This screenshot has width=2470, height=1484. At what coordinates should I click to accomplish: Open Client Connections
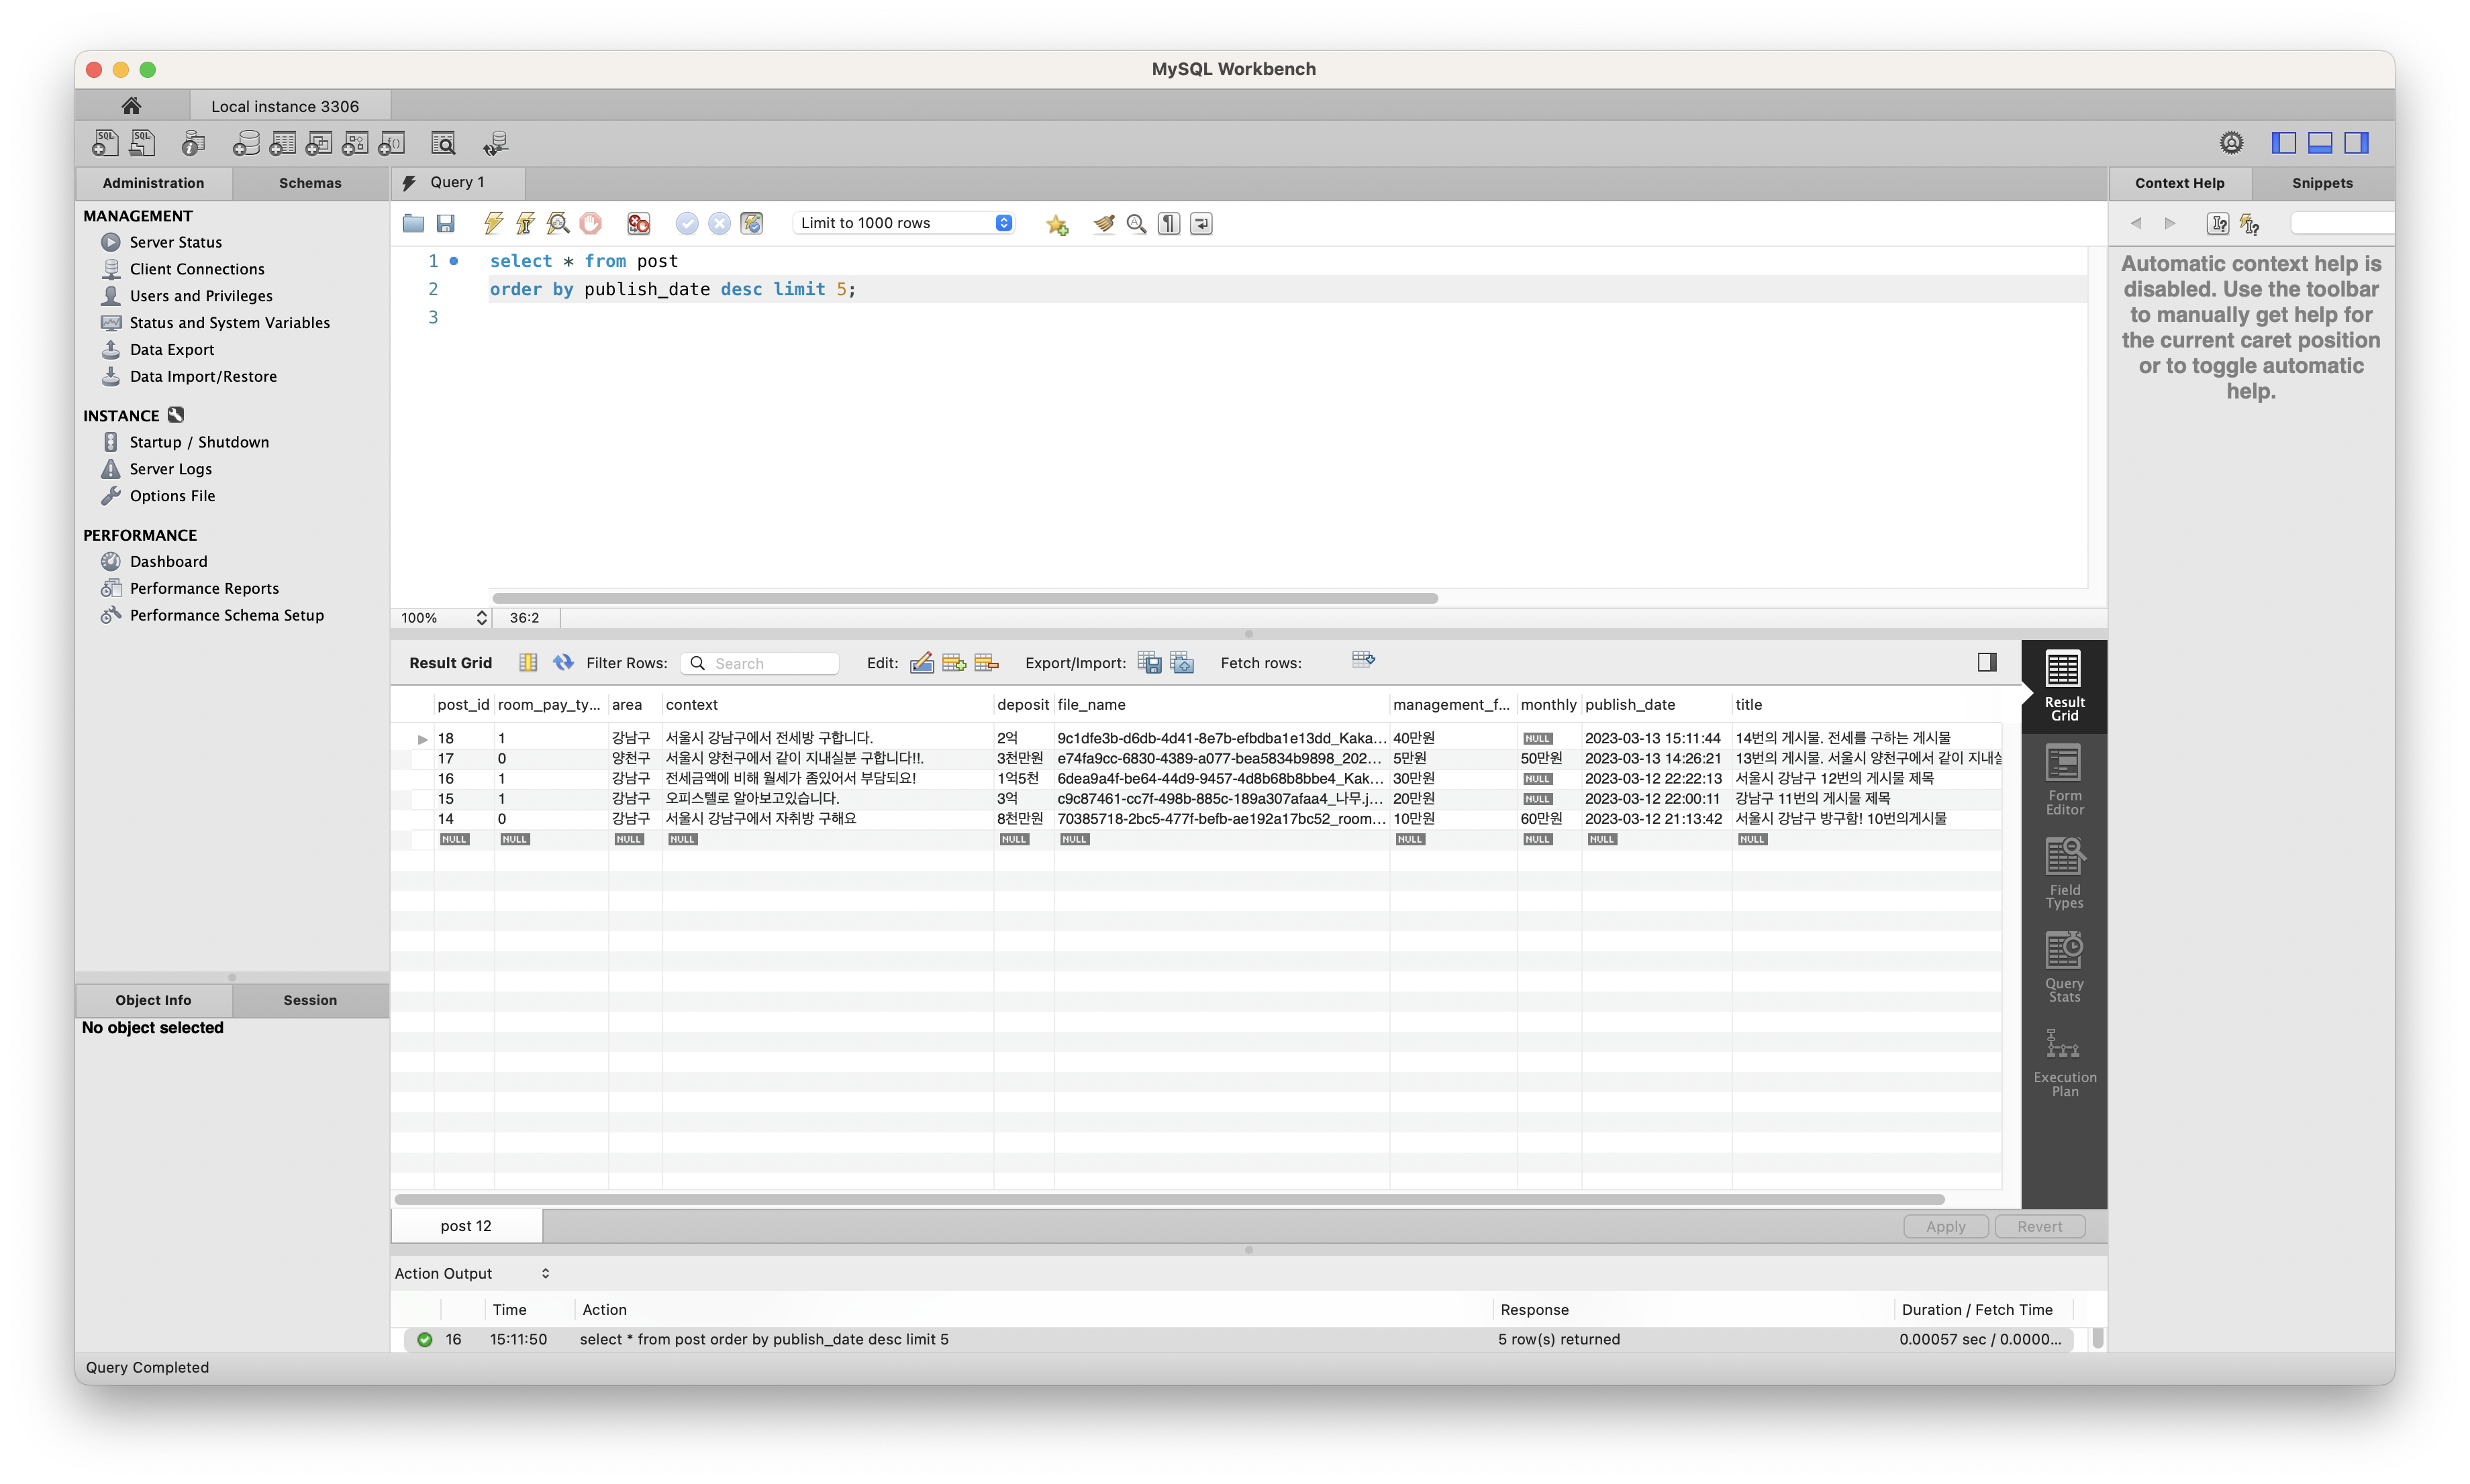[183, 269]
